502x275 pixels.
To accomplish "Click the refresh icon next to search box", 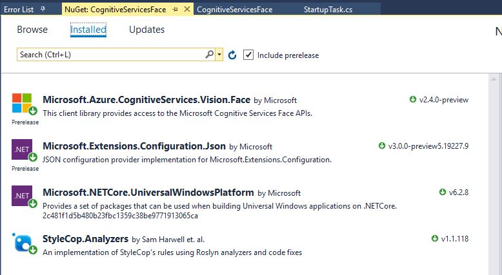I will click(x=233, y=55).
